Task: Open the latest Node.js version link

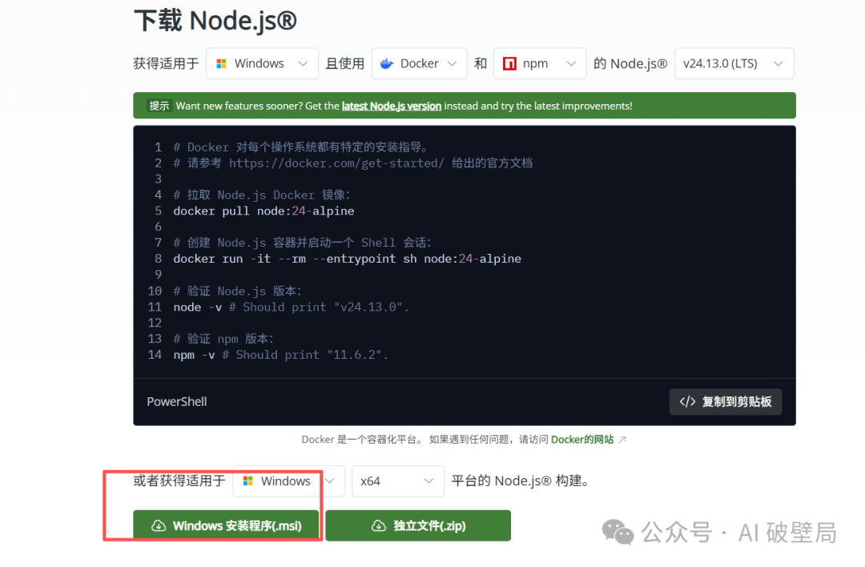Action: [392, 106]
